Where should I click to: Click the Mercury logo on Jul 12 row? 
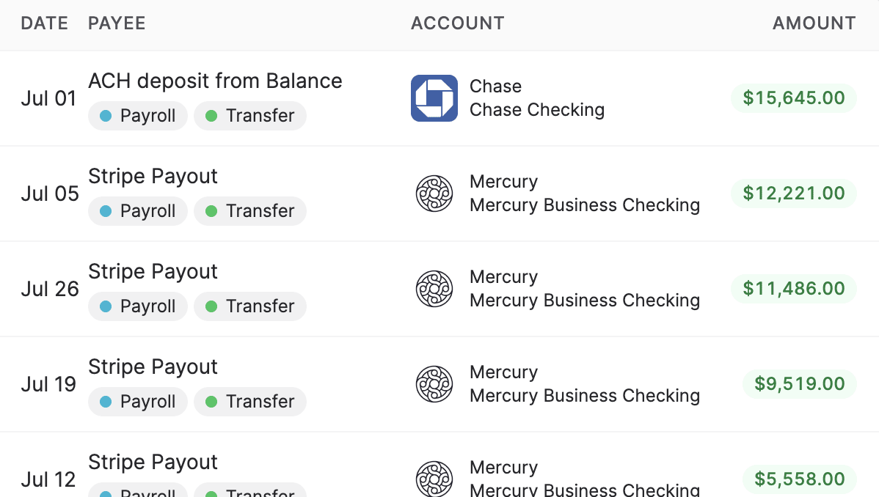434,479
